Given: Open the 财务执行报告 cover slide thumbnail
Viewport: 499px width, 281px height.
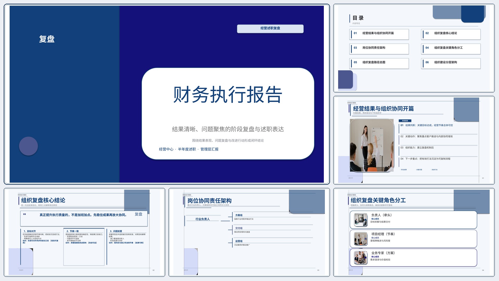Looking at the screenshot, I should 167,94.
